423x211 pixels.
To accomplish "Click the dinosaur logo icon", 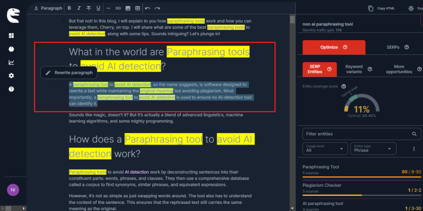I will click(x=13, y=15).
